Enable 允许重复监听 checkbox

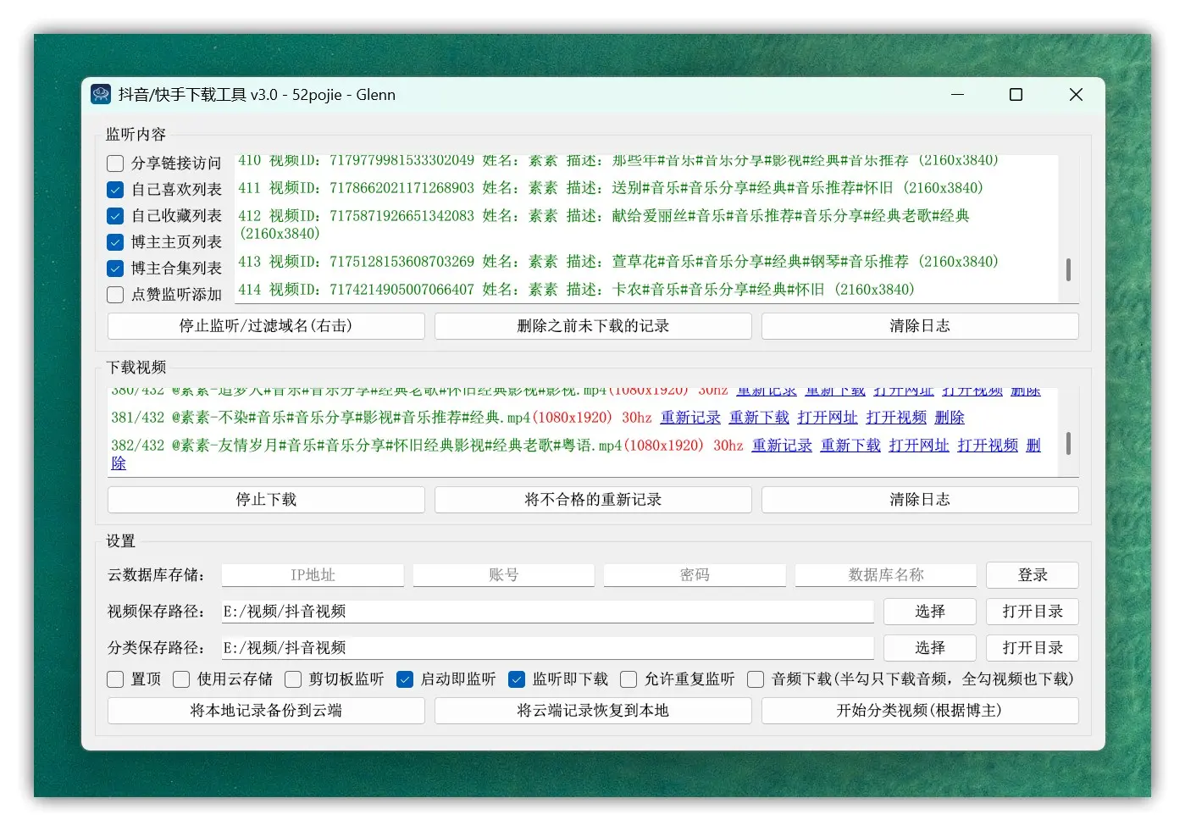click(628, 679)
